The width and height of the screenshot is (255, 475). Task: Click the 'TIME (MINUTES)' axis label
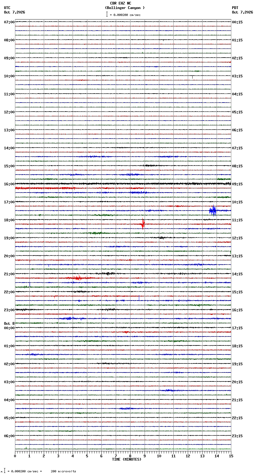pos(127,459)
